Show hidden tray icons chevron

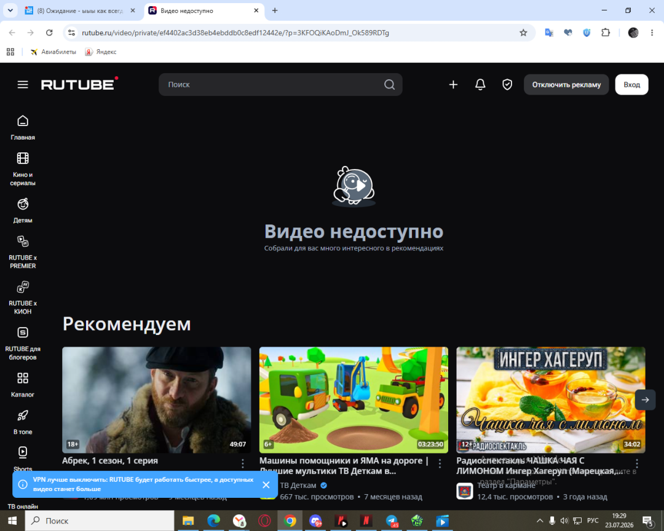click(540, 521)
